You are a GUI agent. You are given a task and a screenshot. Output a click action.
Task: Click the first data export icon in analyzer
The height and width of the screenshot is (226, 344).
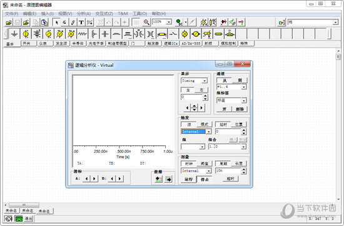click(159, 179)
